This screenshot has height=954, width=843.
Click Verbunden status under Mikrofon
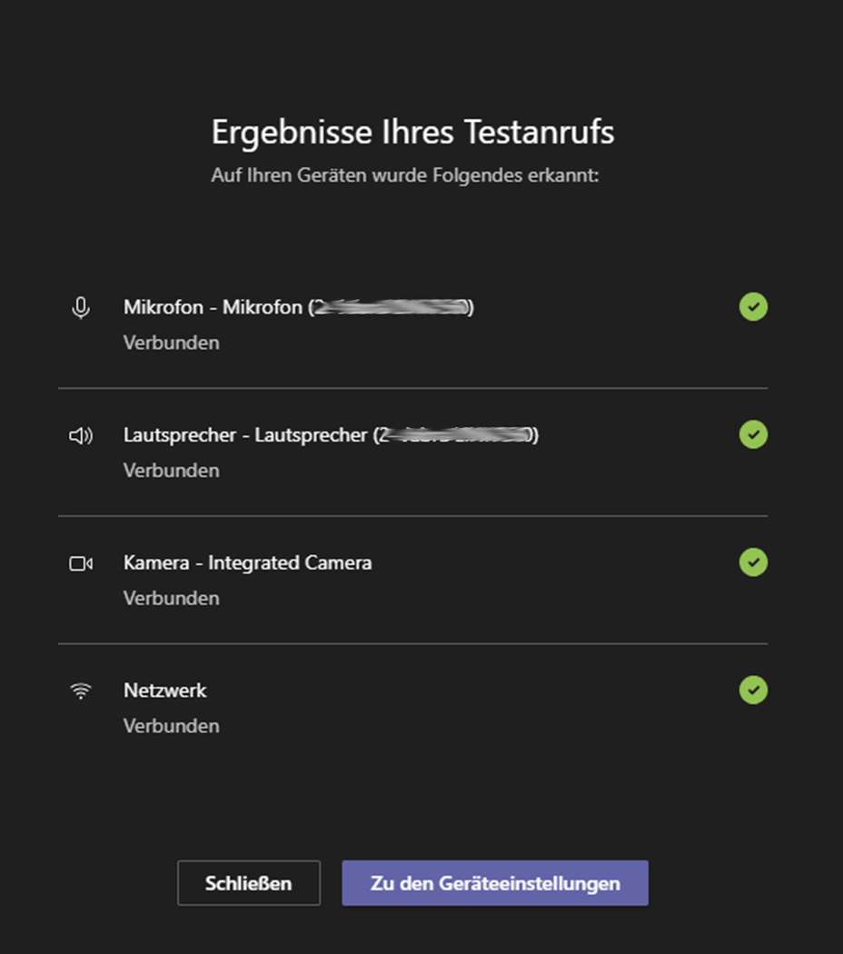pyautogui.click(x=172, y=343)
